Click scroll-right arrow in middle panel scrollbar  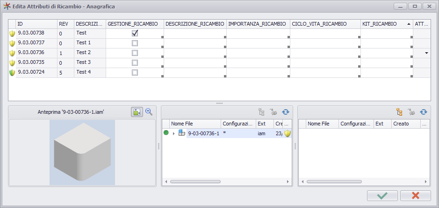[x=288, y=181]
